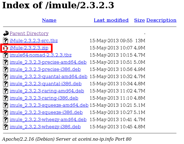Click the icon next to imule_2.3.2.3-precise-amd64.deb

tap(6, 62)
